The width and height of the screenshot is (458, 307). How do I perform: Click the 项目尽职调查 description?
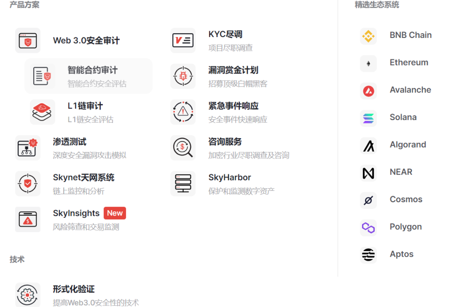click(230, 48)
